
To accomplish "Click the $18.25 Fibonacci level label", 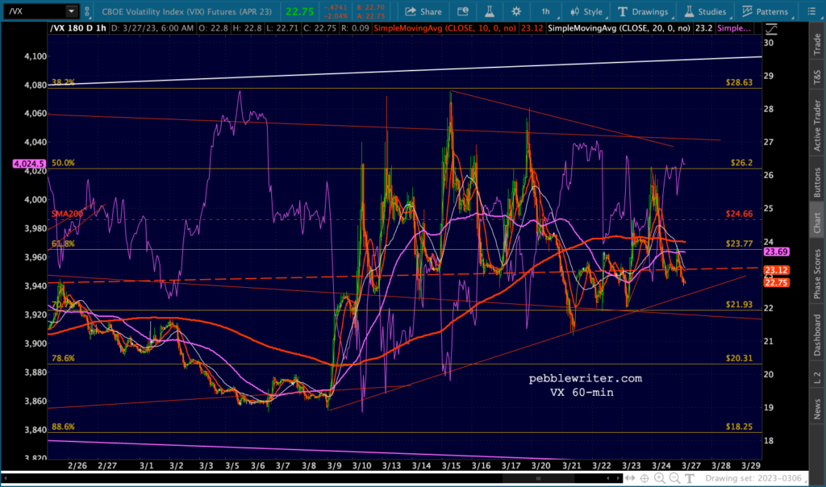I will coord(739,427).
